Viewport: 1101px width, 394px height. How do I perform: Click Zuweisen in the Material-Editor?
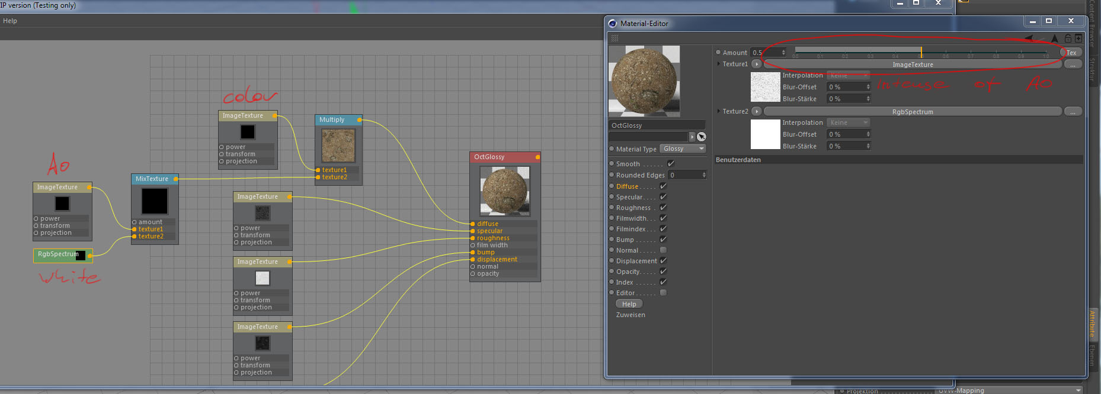(630, 315)
